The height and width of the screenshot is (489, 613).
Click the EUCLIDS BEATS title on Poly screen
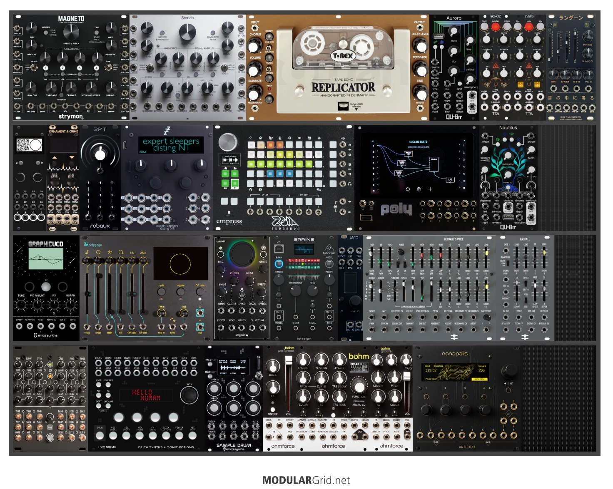418,142
